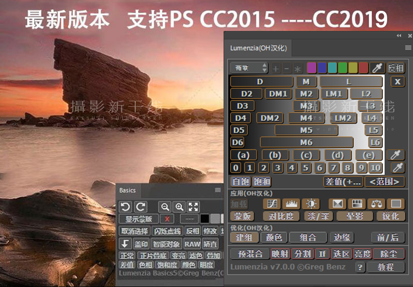Select the cyan color swatch
The image size is (413, 287).
[332, 68]
